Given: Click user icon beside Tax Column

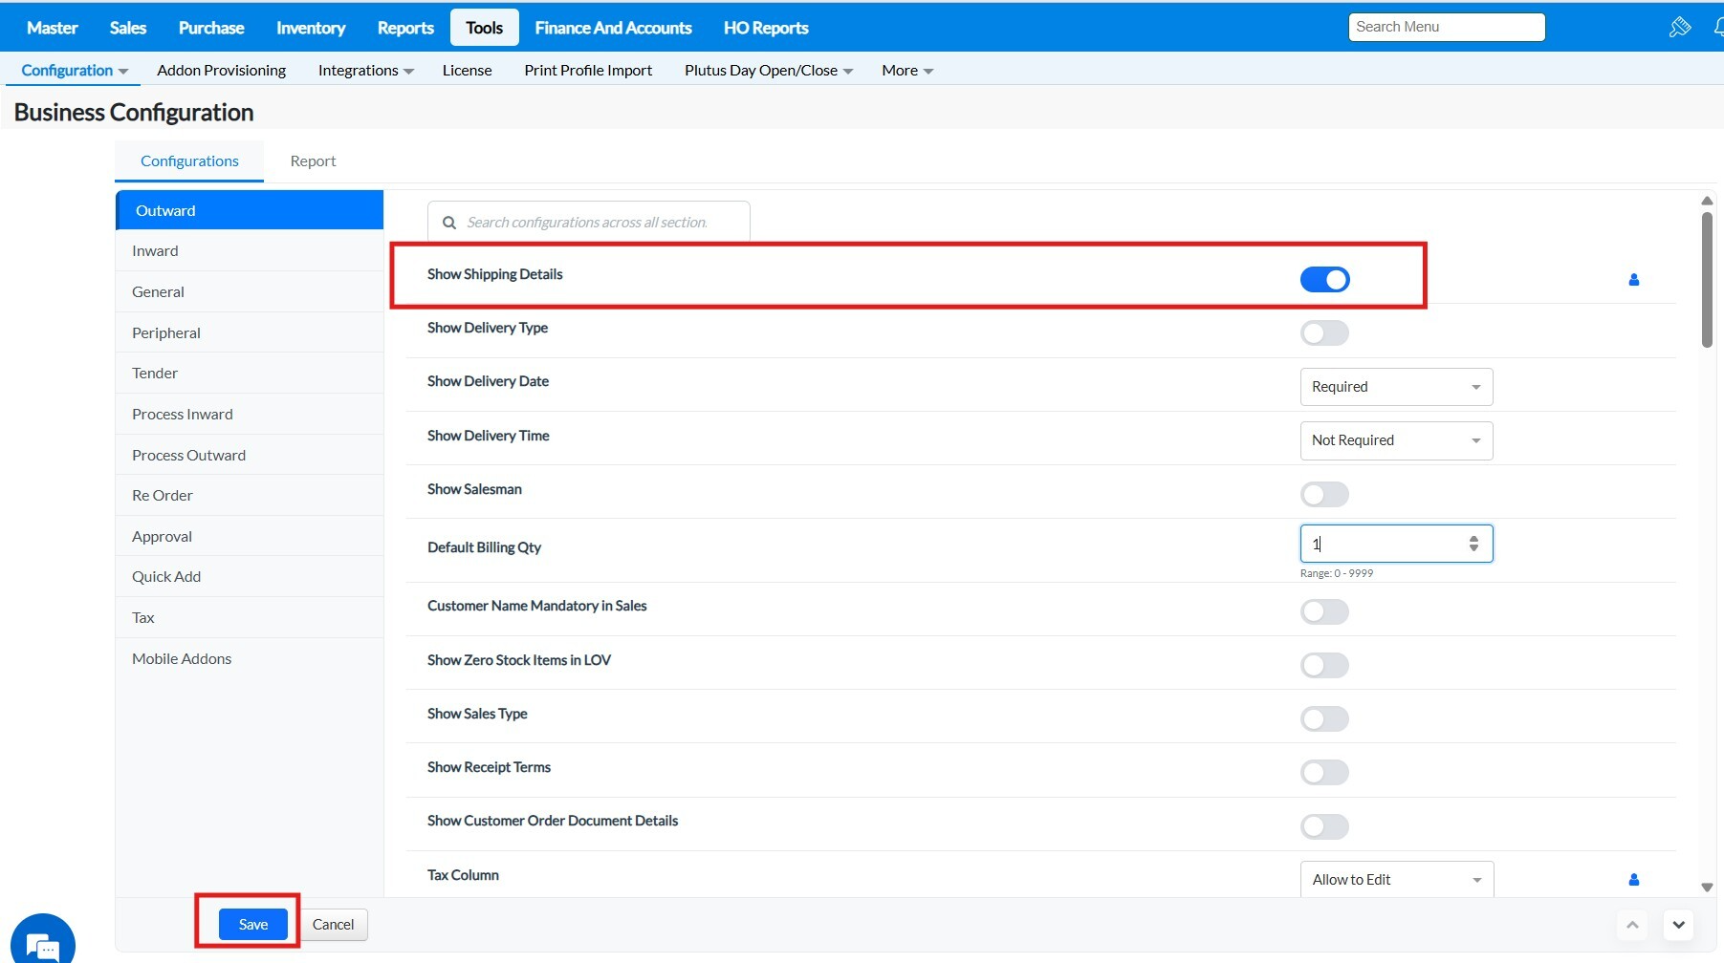Looking at the screenshot, I should tap(1633, 880).
